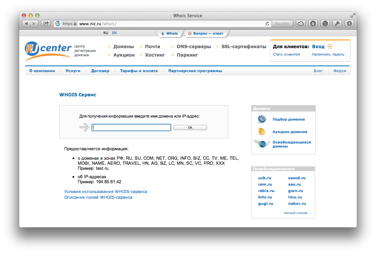Open the полный список link
The image size is (376, 254).
(x=297, y=213)
